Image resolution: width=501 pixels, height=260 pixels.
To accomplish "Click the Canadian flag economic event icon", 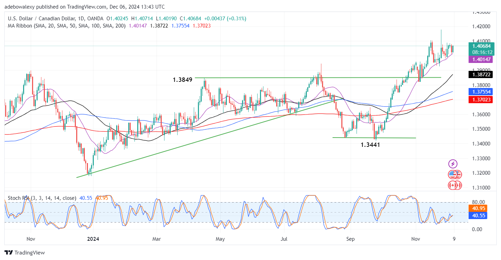I will 453,185.
